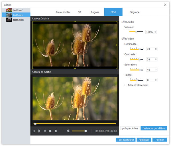Click the next frame button
This screenshot has width=171, height=146.
click(x=56, y=131)
